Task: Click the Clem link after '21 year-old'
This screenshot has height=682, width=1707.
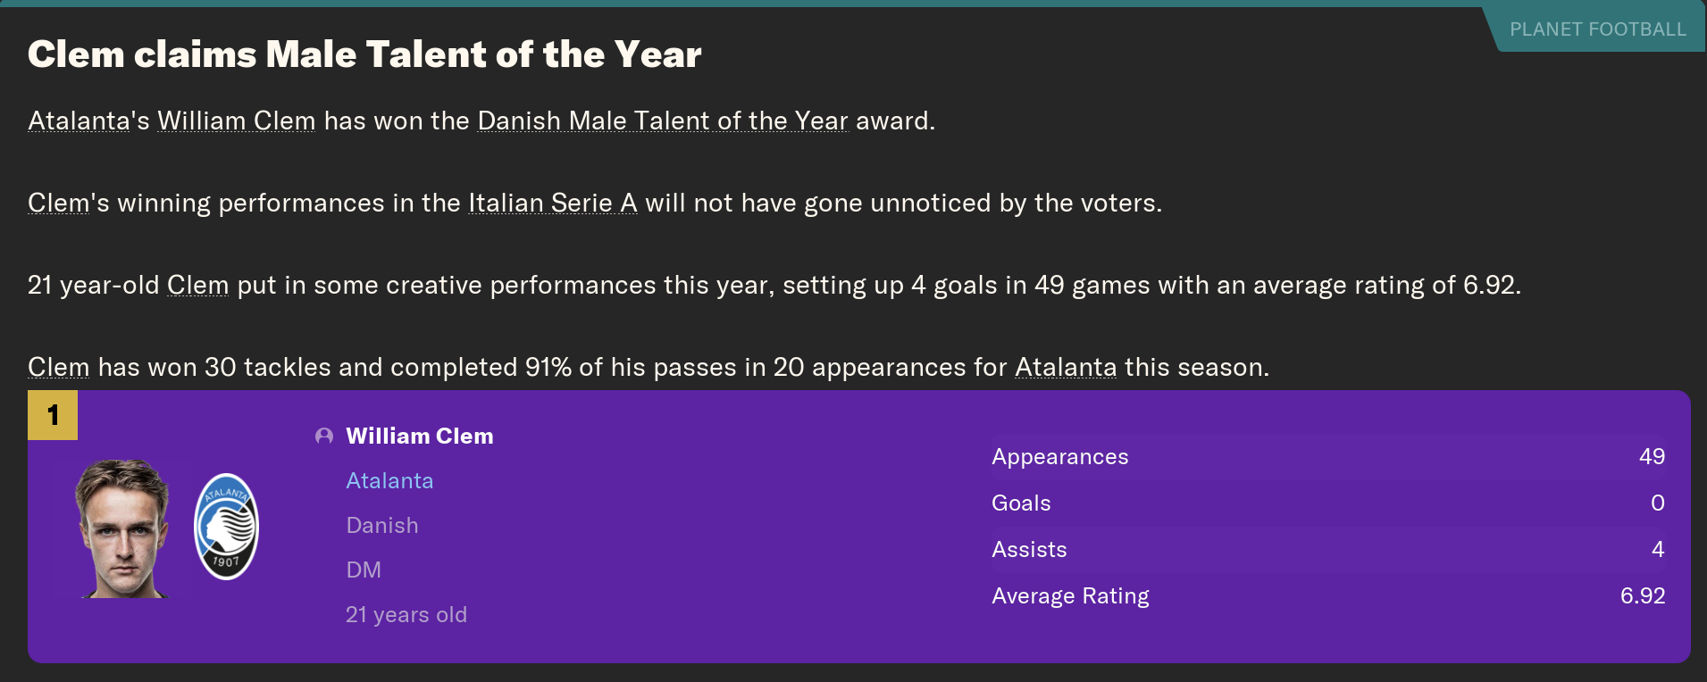Action: coord(197,285)
